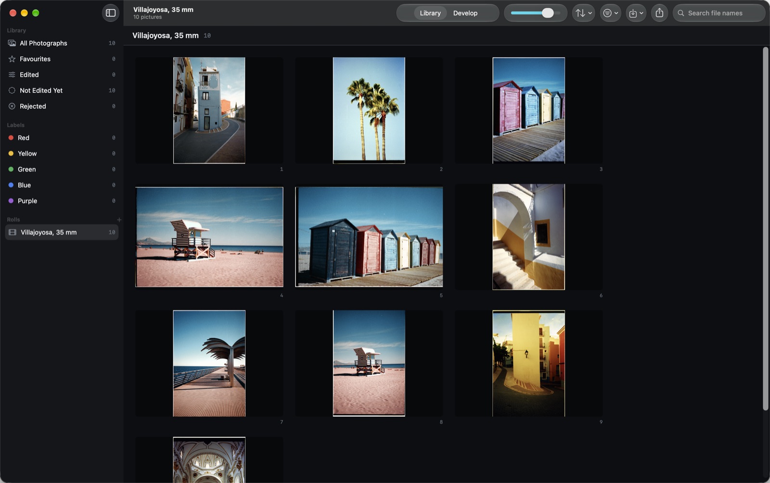Switch to the Develop tab
This screenshot has height=483, width=770.
pyautogui.click(x=465, y=13)
